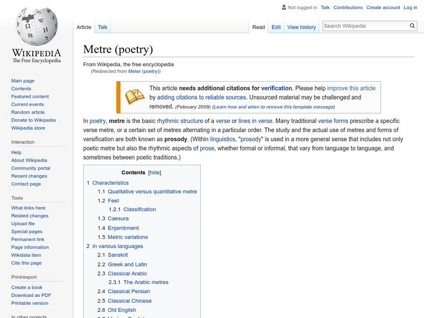Go to a Random article
Screen dimensions: 424x318
pyautogui.click(x=28, y=112)
